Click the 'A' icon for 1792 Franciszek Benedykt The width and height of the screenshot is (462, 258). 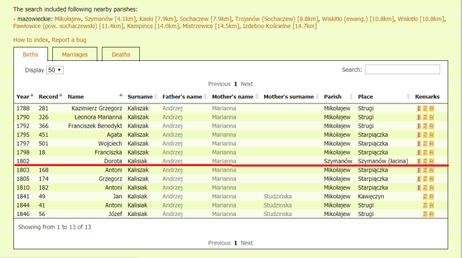432,126
